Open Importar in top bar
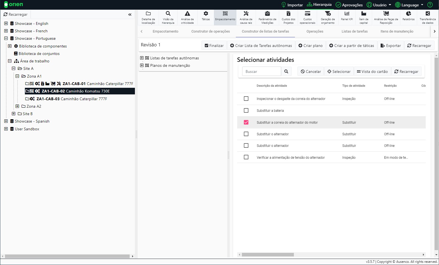This screenshot has width=439, height=265. click(292, 5)
